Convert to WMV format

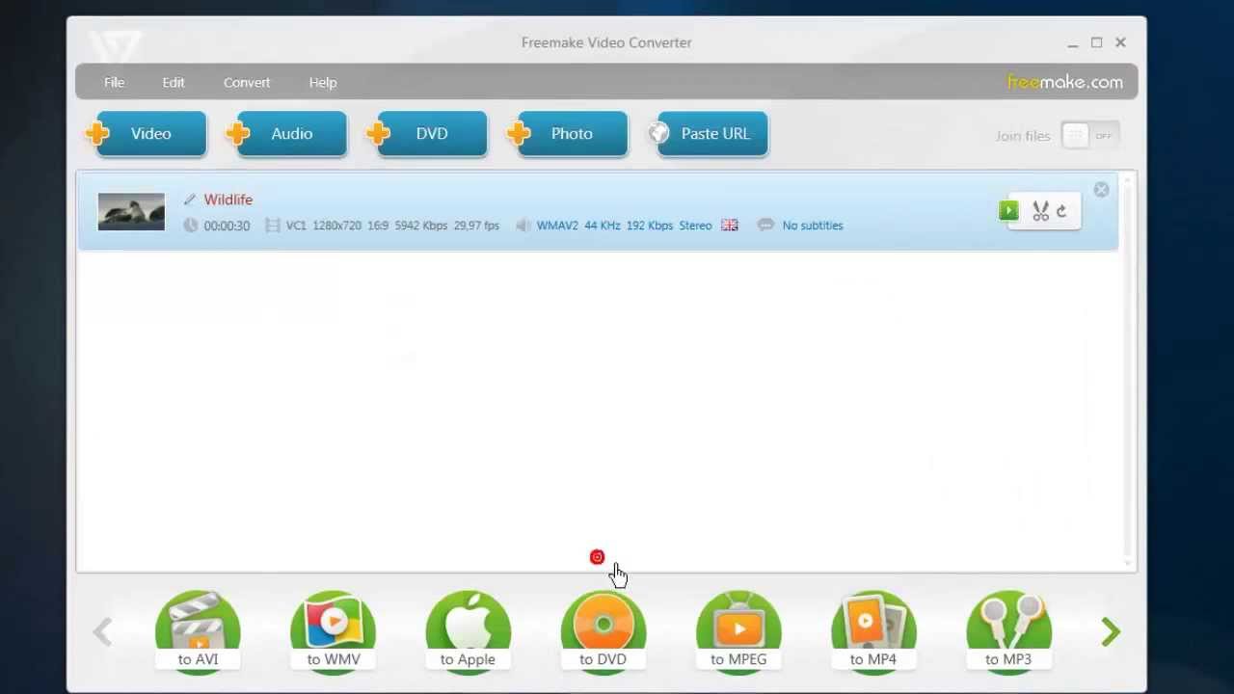click(333, 632)
